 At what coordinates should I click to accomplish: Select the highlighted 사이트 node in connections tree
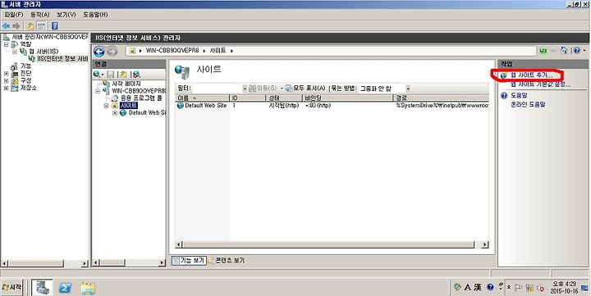point(129,106)
